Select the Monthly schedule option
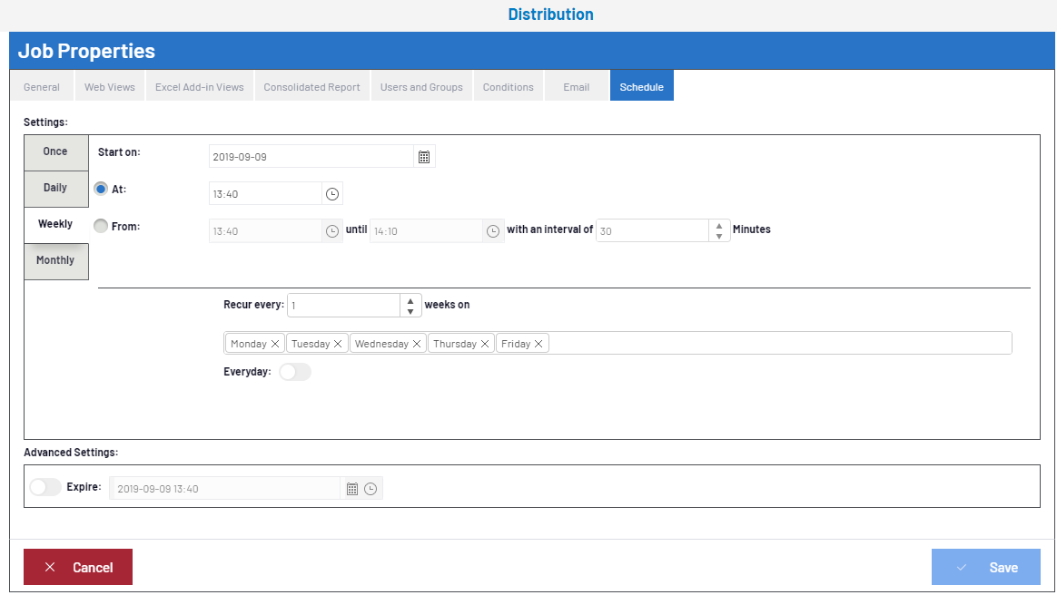 click(x=55, y=260)
